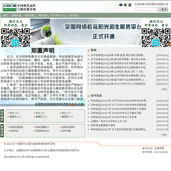Image resolution: width=171 pixels, height=171 pixels.
Task: Open news item 协作组简报[2018]10期
Action: (119, 59)
